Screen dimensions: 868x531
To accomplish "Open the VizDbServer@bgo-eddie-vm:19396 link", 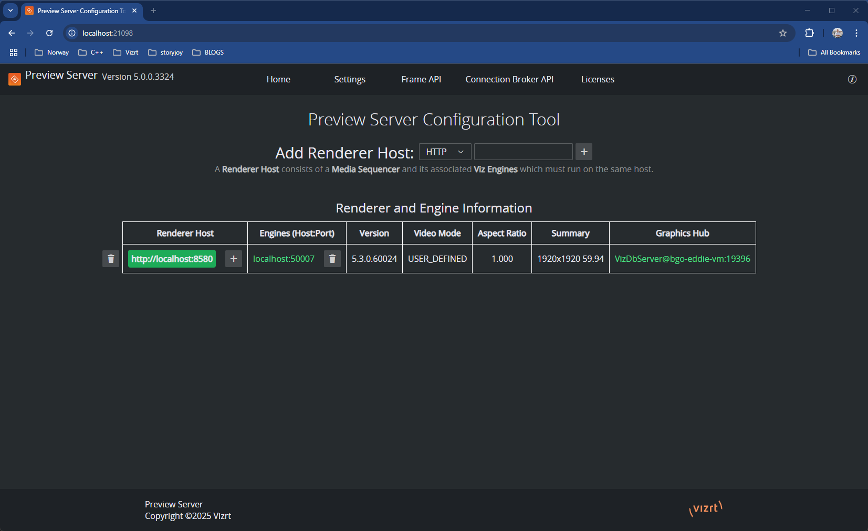I will click(x=682, y=259).
